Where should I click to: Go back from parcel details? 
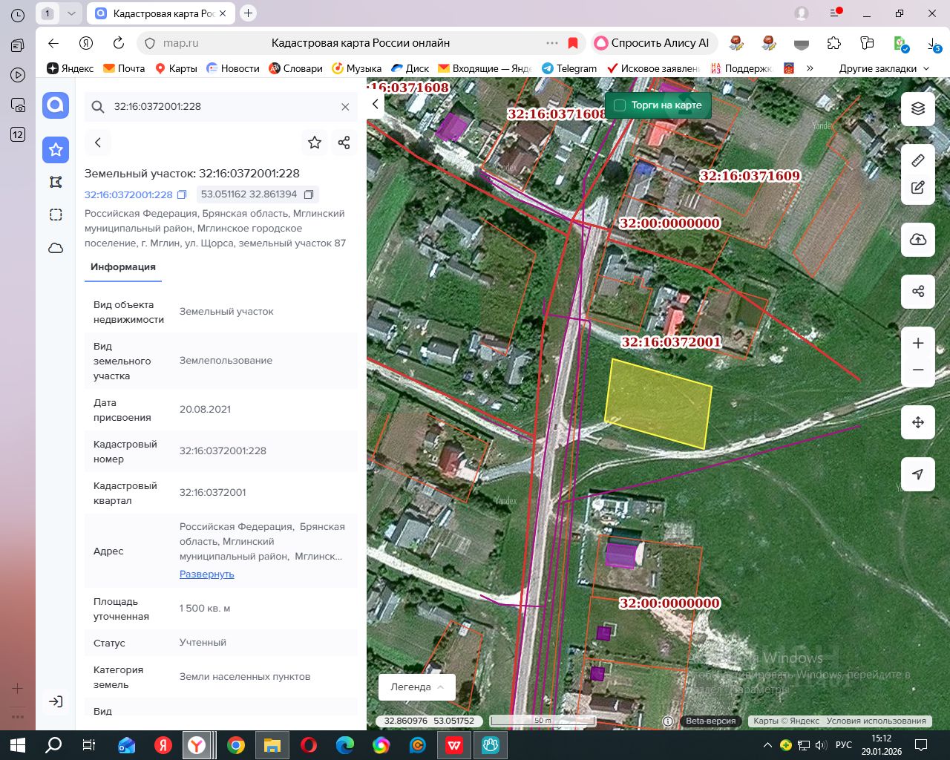coord(98,142)
